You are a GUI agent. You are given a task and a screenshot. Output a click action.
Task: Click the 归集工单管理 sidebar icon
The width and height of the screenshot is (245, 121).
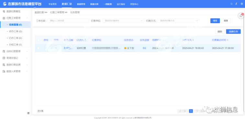click(4, 18)
